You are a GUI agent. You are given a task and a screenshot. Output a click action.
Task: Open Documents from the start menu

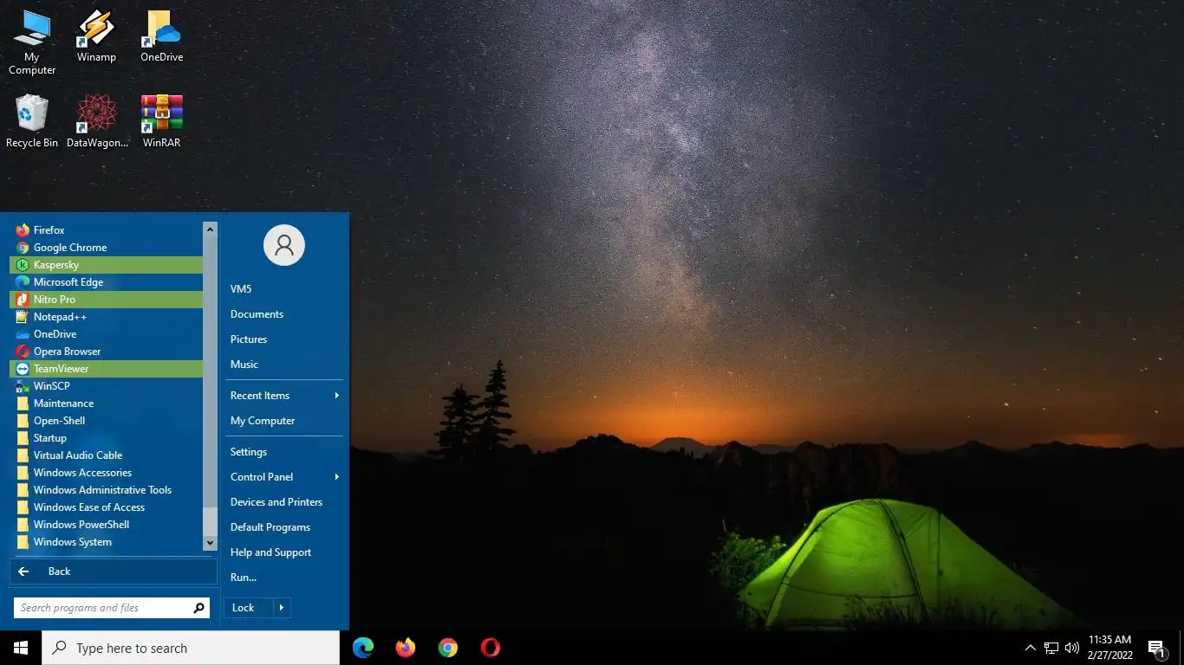coord(284,314)
